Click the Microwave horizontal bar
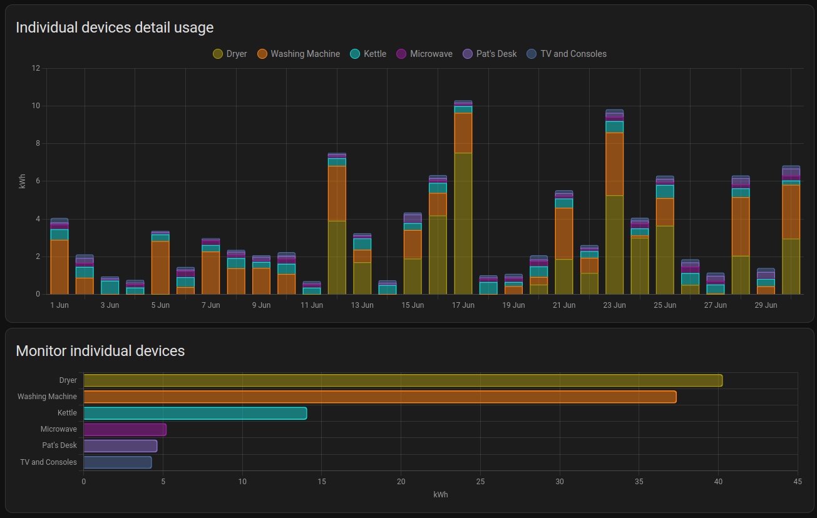This screenshot has width=817, height=518. tap(125, 429)
